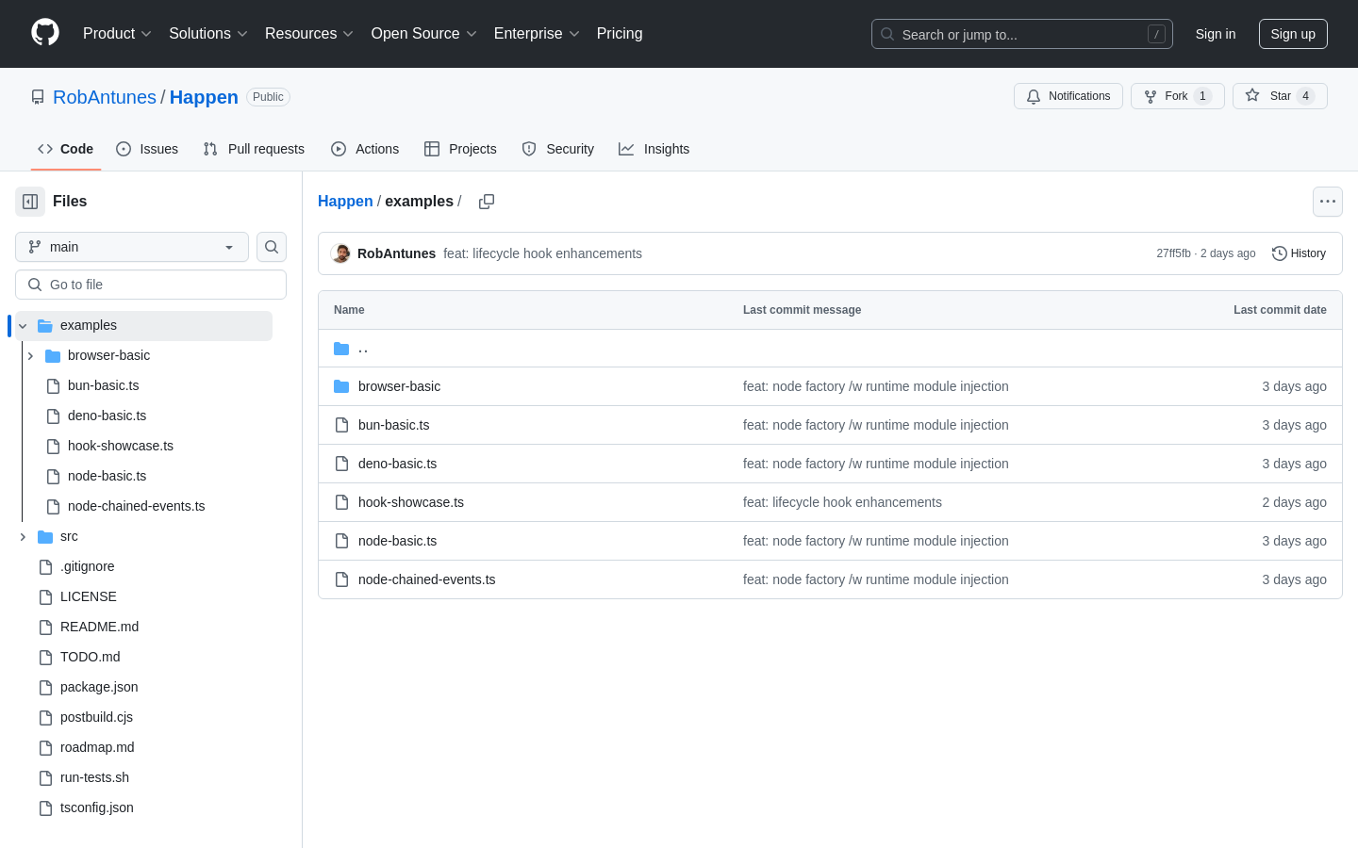The width and height of the screenshot is (1358, 848).
Task: Open commit History
Action: point(1300,253)
